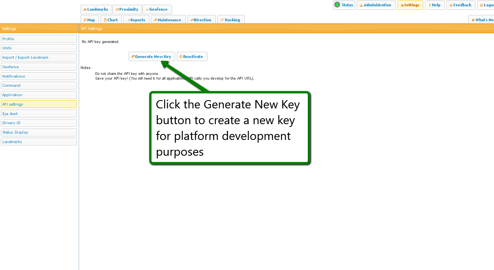
Task: Open the Maintenance tab
Action: click(168, 20)
